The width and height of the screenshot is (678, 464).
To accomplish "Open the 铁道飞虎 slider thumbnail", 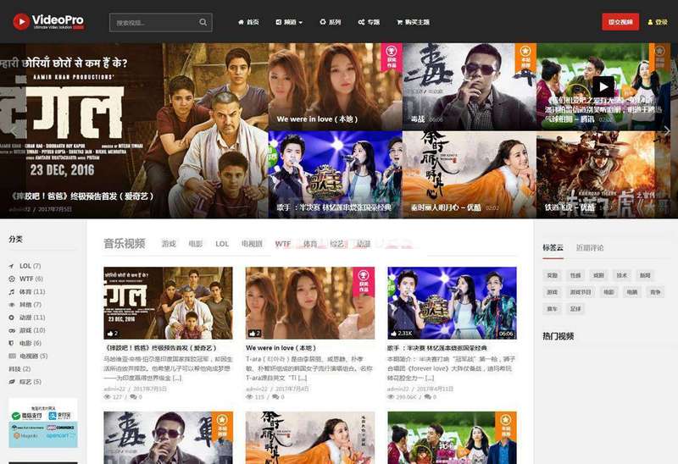I will coord(603,174).
